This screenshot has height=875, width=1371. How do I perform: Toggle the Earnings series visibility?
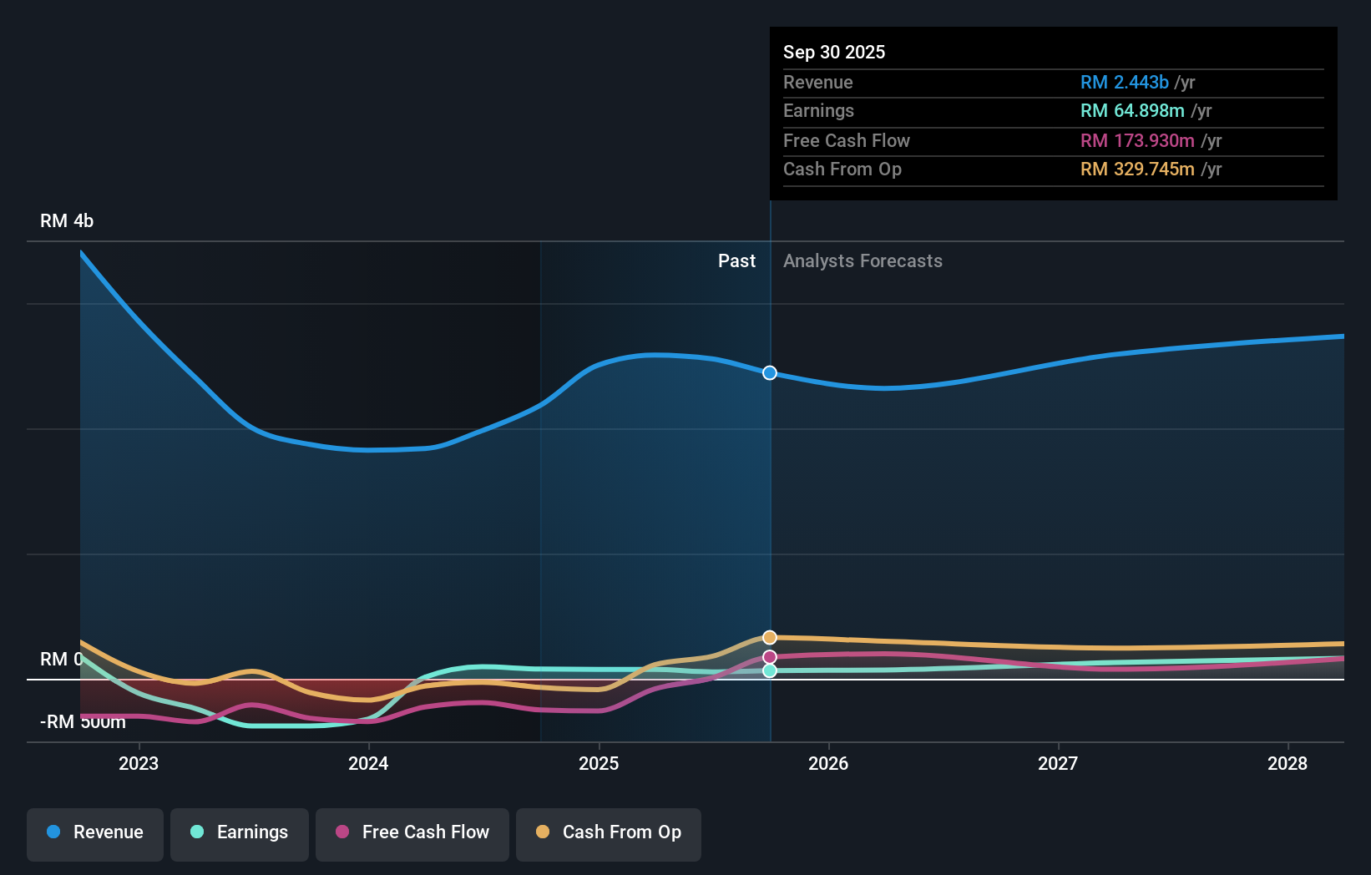[239, 832]
